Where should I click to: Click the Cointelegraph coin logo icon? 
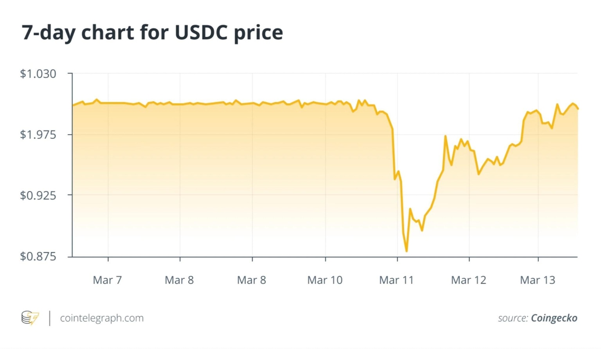30,318
